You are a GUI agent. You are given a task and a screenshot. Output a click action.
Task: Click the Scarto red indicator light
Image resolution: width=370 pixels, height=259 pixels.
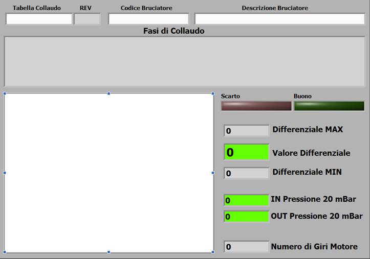(256, 106)
